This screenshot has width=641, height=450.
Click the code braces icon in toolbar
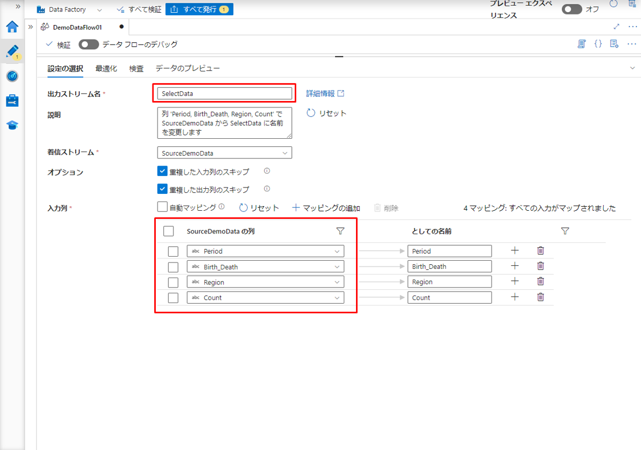tap(598, 44)
